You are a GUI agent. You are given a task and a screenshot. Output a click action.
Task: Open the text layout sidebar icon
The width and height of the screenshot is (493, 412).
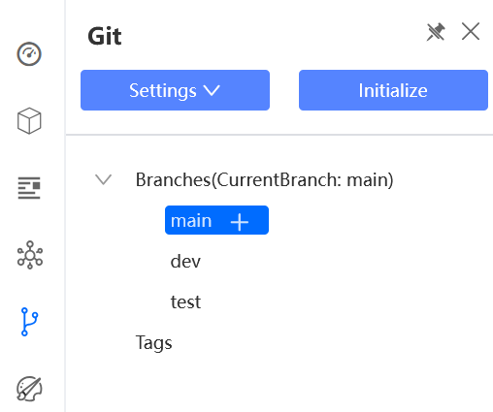click(x=29, y=188)
